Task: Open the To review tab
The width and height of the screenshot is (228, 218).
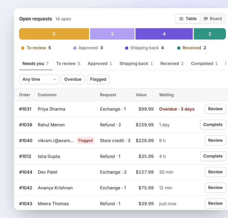Action: coord(68,64)
